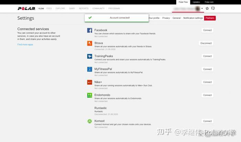Viewport: 241px width, 142px height.
Task: Click the MyFitnessPal service title
Action: pos(103,69)
